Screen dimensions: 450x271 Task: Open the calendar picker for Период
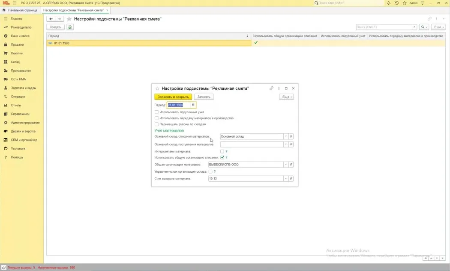click(x=193, y=105)
